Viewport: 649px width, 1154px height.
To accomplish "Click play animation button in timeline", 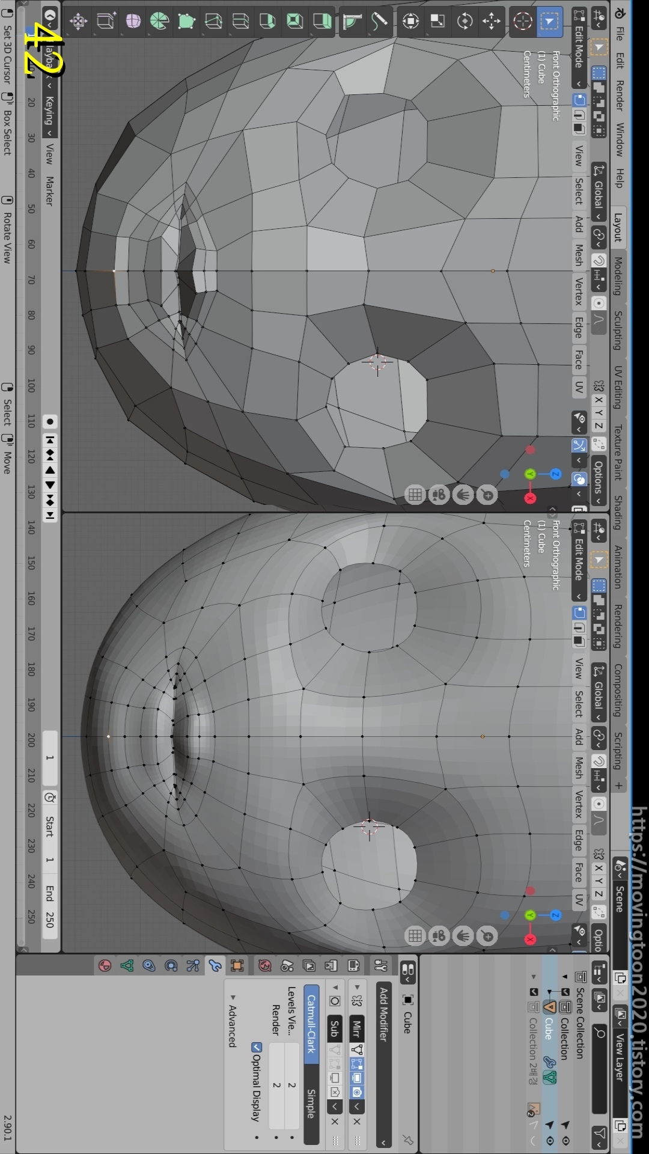I will [50, 484].
